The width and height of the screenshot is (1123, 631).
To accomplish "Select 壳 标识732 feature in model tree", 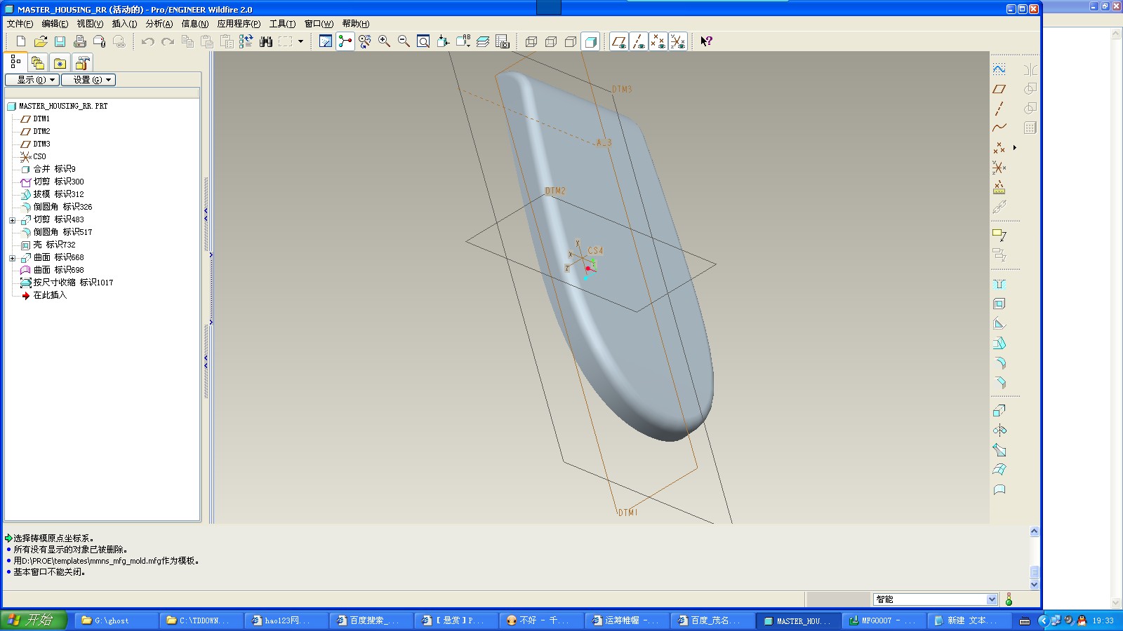I will (54, 245).
